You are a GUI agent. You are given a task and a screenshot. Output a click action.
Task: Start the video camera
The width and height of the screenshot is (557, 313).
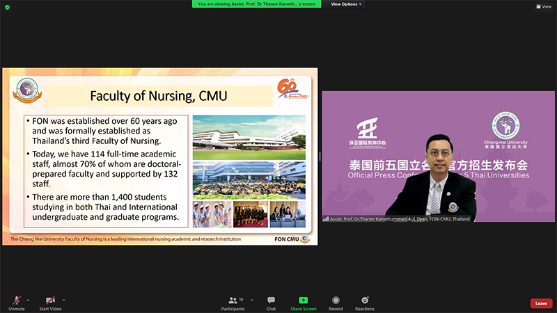pyautogui.click(x=50, y=303)
